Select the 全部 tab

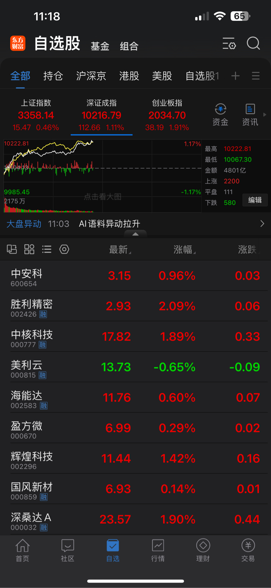[20, 76]
